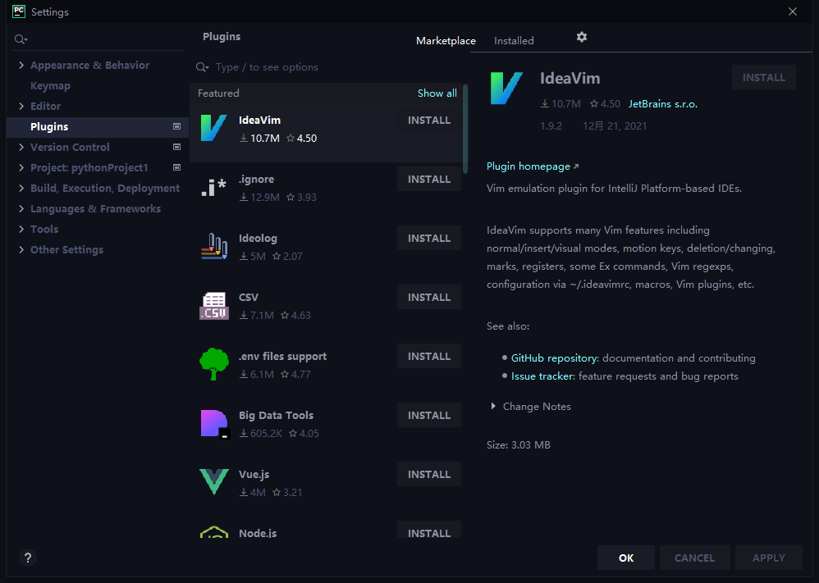Expand the Version Control node
Screen dimensions: 819x583
point(21,148)
